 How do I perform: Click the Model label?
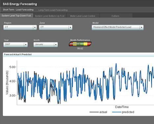pos(95,23)
